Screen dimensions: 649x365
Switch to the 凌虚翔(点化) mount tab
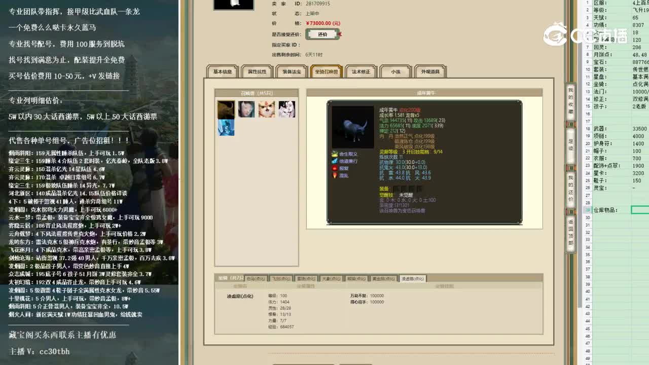pos(412,278)
